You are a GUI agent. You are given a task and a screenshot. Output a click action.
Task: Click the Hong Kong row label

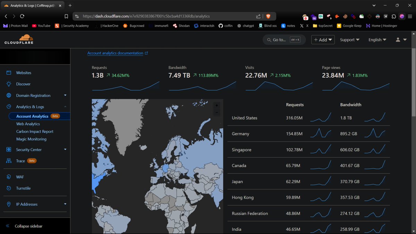tap(243, 198)
